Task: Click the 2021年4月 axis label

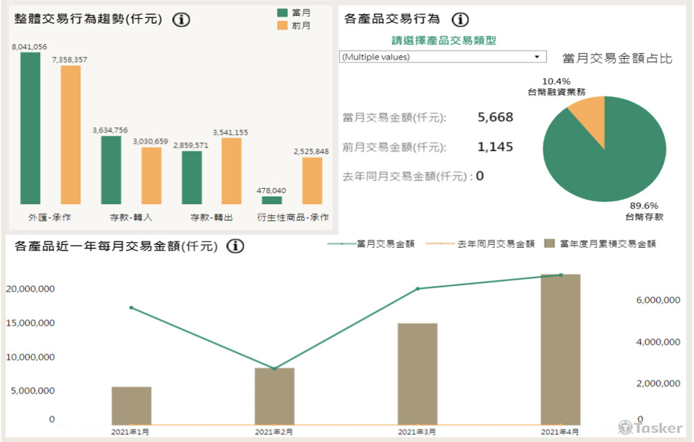Action: tap(560, 432)
